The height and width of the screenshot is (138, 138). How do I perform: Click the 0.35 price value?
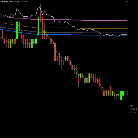131,106
